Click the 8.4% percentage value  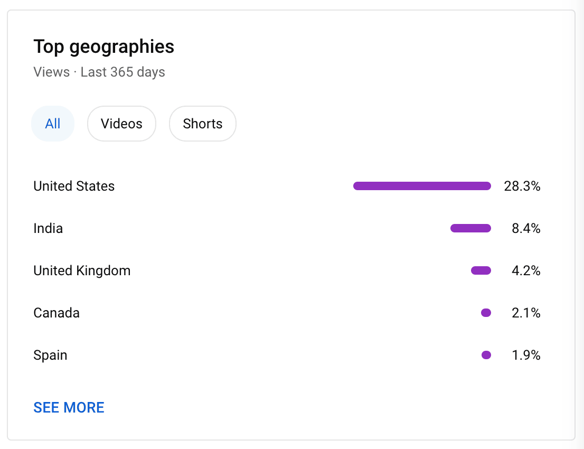pos(525,228)
